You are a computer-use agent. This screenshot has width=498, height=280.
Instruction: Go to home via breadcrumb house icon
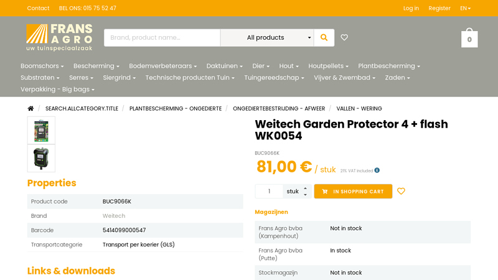pos(31,108)
